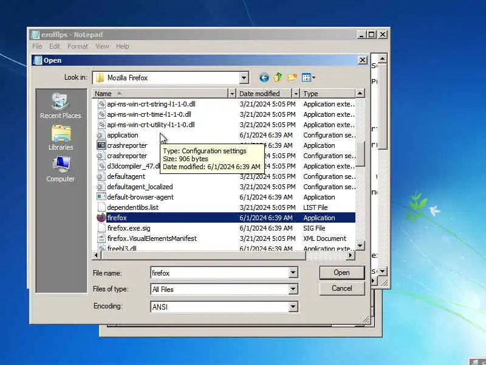Screen dimensions: 486x365
Task: Expand the Files of type dropdown
Action: (x=293, y=290)
